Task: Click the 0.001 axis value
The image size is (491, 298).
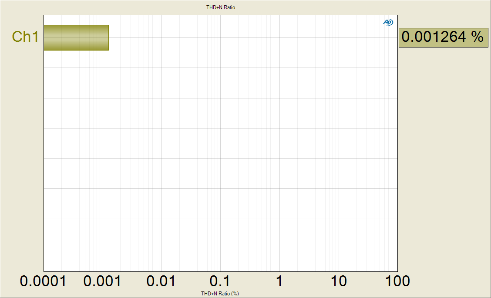Action: (102, 281)
